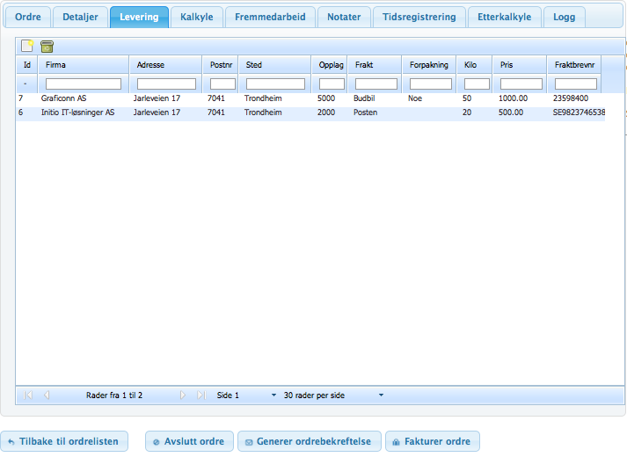This screenshot has width=627, height=457.
Task: Click the delete/archive bin icon
Action: point(47,47)
